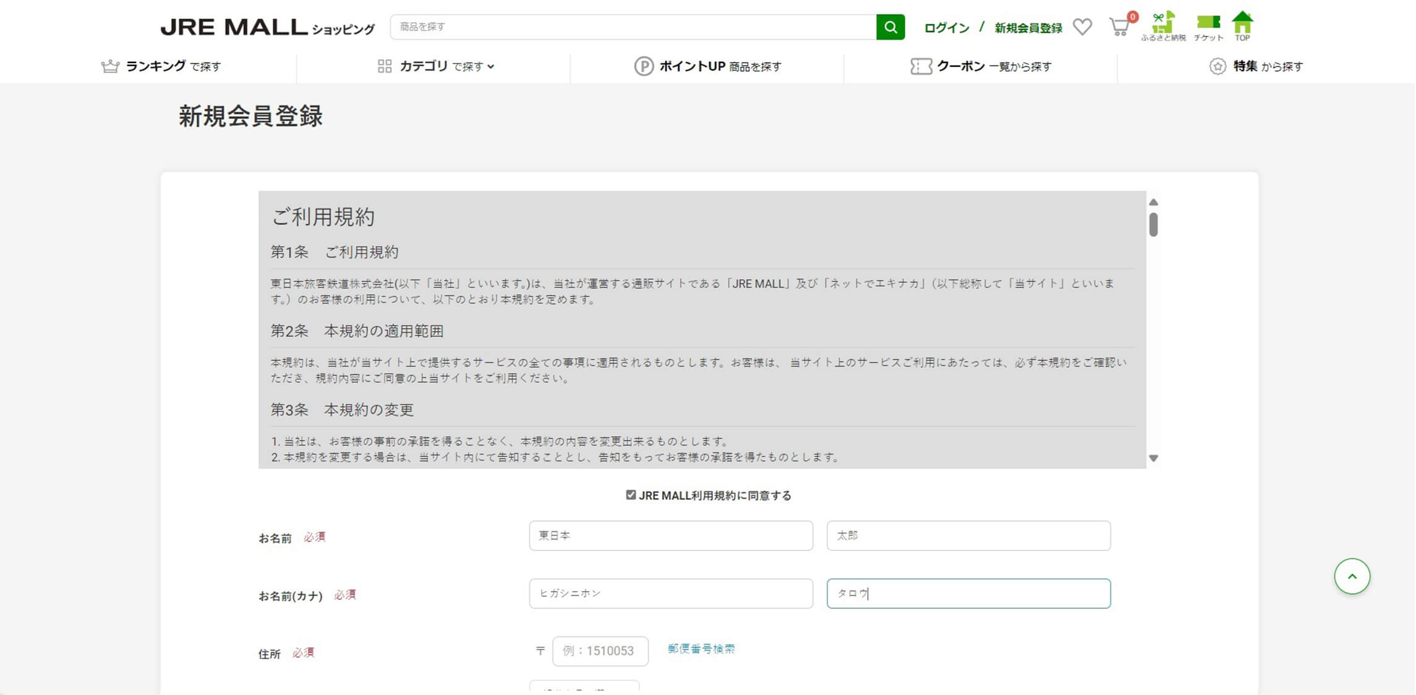The width and height of the screenshot is (1416, 695).
Task: Click the given name field containing 太郎
Action: tap(968, 536)
